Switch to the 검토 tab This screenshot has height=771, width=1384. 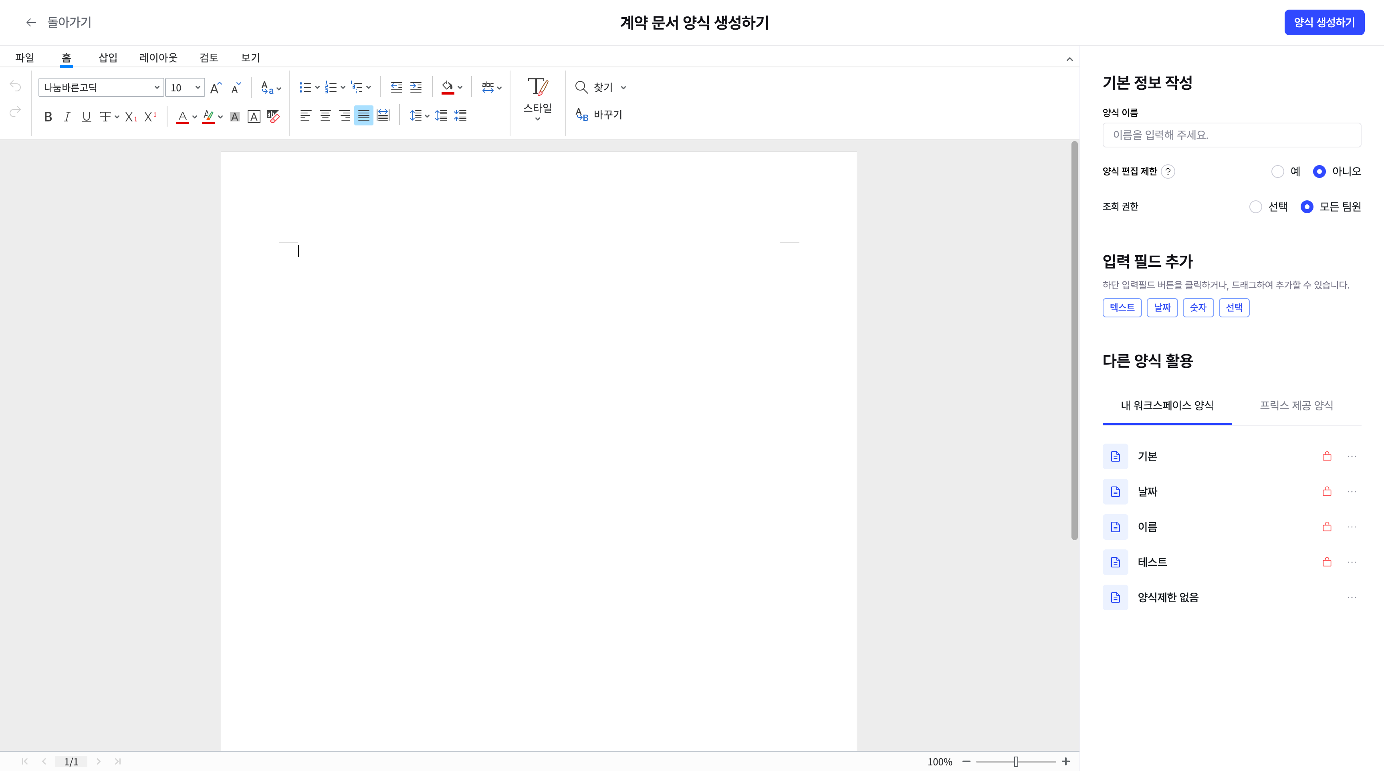(x=209, y=57)
